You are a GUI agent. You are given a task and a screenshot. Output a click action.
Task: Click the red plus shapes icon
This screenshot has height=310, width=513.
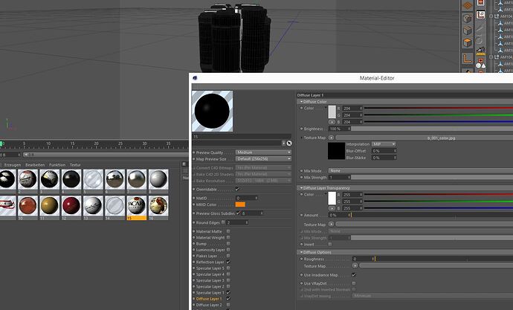[480, 63]
